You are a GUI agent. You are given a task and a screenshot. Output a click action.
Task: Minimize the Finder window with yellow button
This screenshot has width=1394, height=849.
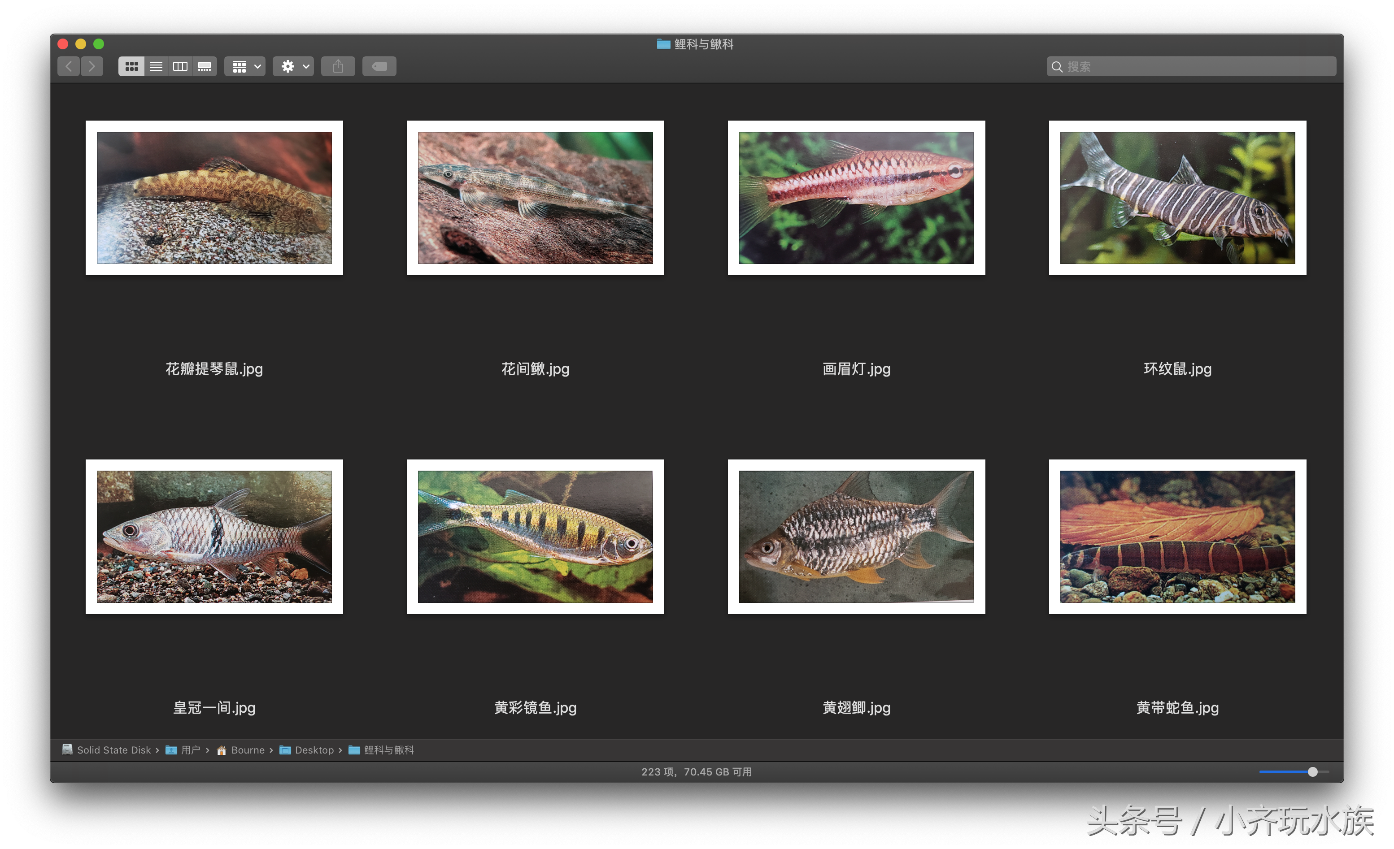[x=81, y=44]
